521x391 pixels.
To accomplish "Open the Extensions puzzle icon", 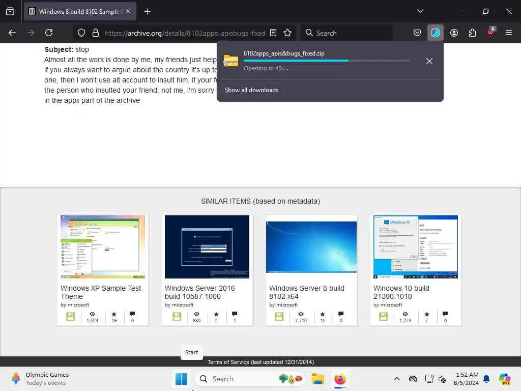I will pyautogui.click(x=472, y=33).
